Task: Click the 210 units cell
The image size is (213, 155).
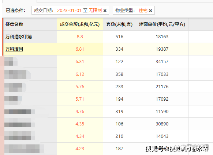Action: [x=119, y=136]
